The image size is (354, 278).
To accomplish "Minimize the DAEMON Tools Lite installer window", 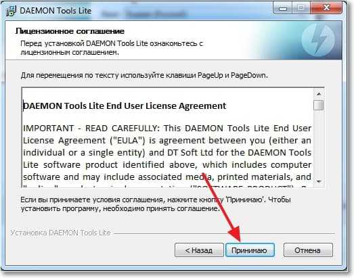I will point(282,9).
